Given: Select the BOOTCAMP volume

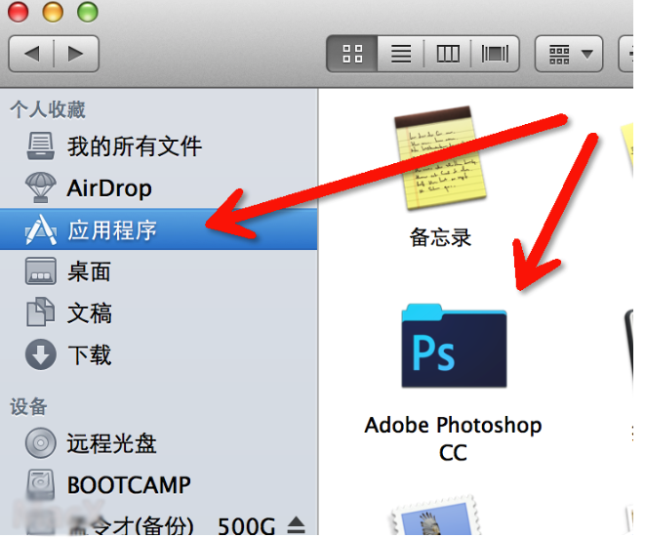Looking at the screenshot, I should [158, 485].
